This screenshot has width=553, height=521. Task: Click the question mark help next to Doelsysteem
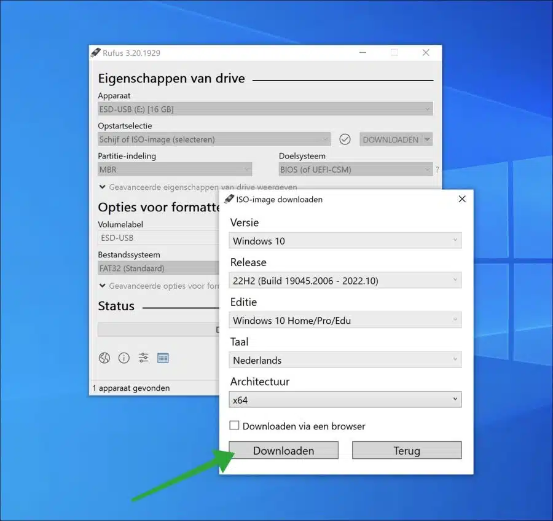[x=437, y=170]
